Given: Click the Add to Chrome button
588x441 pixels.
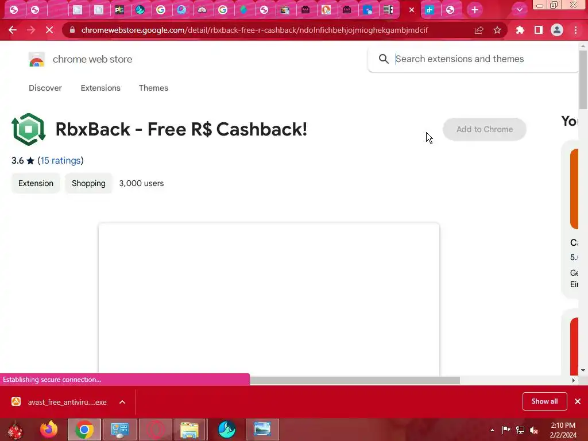Looking at the screenshot, I should point(485,129).
